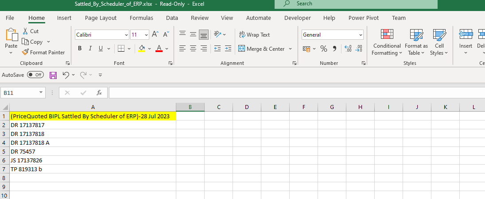The height and width of the screenshot is (199, 485).
Task: Click the Search box
Action: pos(356,4)
